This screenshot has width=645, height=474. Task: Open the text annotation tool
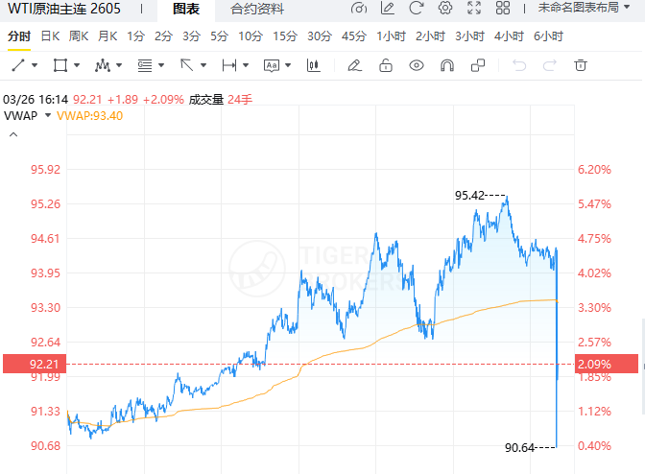(x=271, y=66)
